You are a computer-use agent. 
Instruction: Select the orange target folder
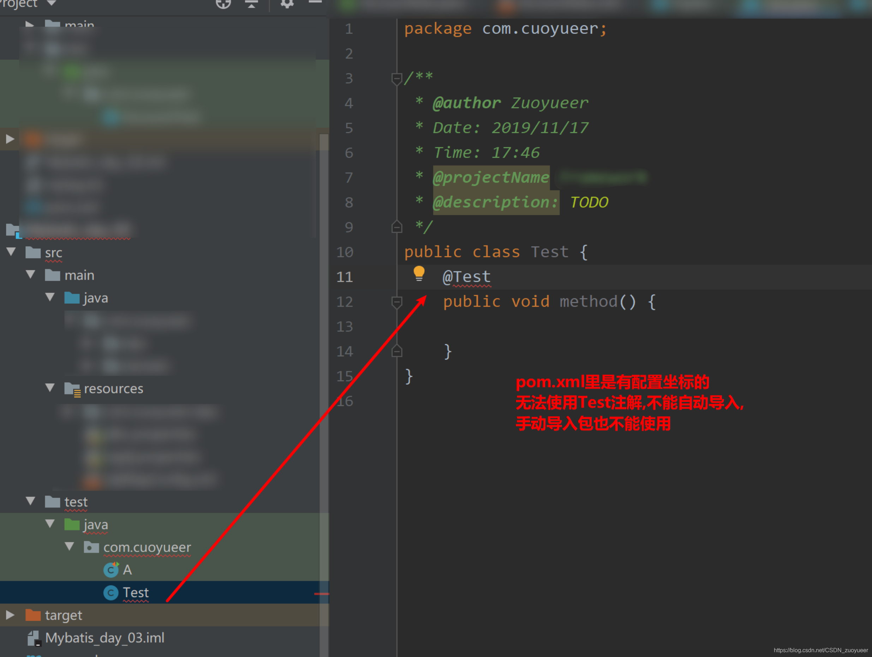pos(64,616)
